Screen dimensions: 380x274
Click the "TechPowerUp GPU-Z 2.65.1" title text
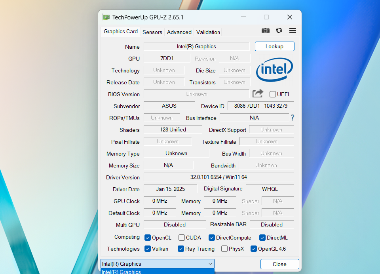[148, 17]
